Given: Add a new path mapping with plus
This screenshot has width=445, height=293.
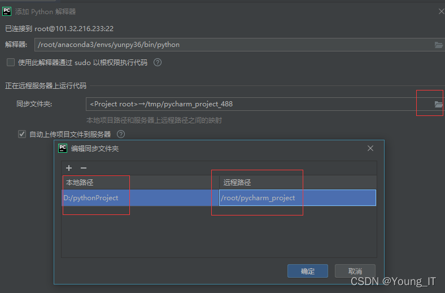Looking at the screenshot, I should pyautogui.click(x=69, y=168).
